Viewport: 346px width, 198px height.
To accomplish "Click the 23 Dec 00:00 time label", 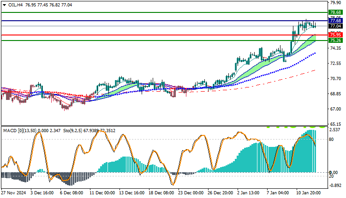I will [191, 193].
